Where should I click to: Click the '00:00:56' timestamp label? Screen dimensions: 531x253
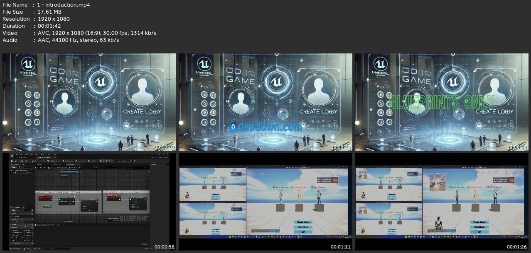point(165,247)
